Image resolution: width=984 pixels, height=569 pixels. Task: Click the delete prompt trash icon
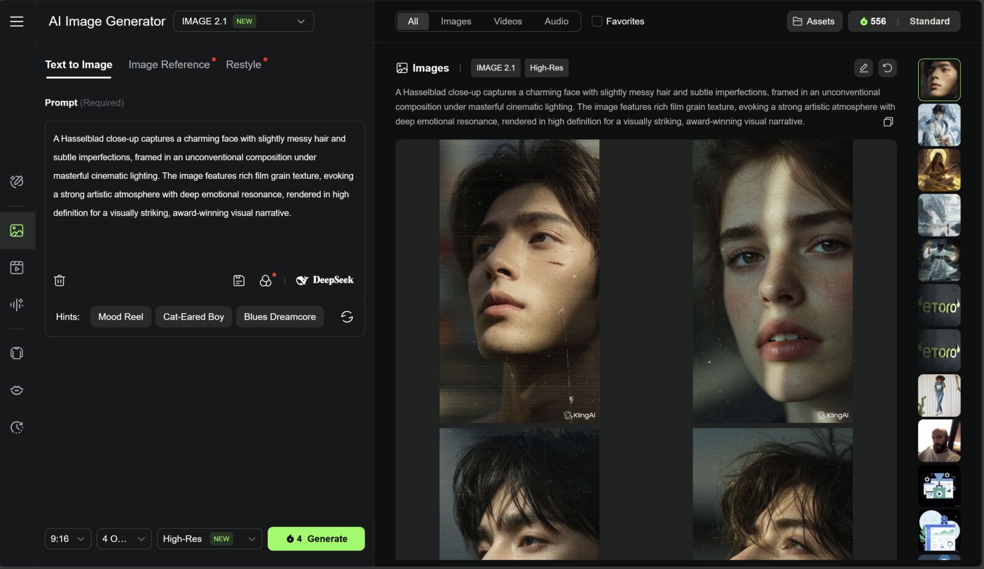[x=59, y=280]
